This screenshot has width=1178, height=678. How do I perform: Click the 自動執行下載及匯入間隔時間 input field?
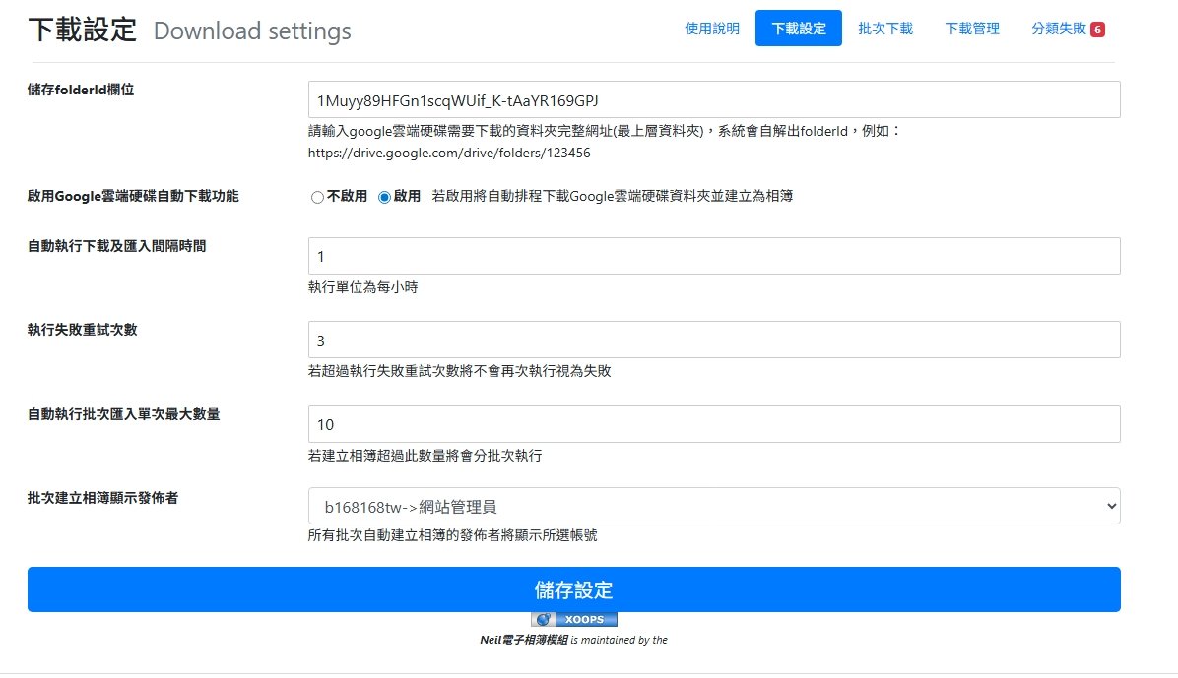[x=713, y=256]
